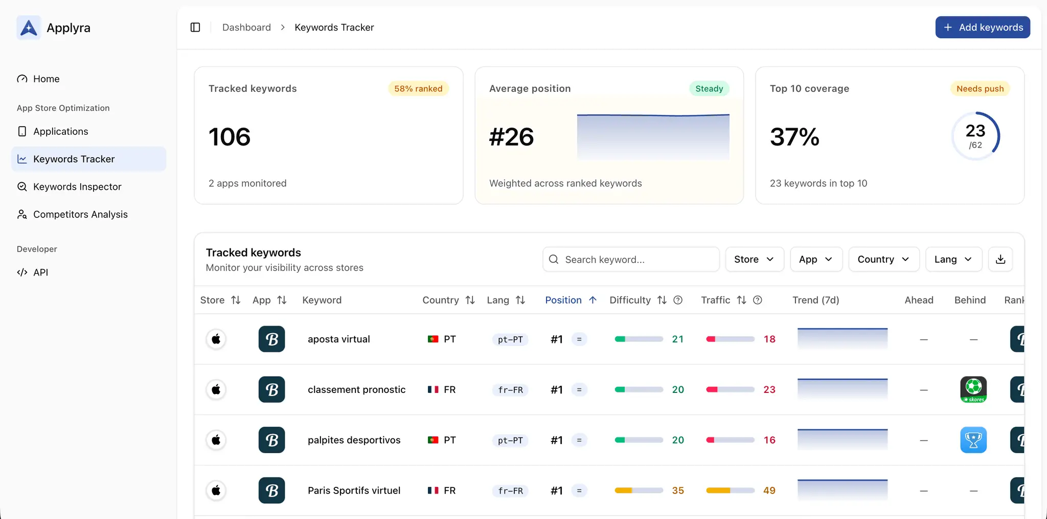The width and height of the screenshot is (1047, 519).
Task: Click the position equals badge for aposta virtual
Action: click(x=579, y=339)
